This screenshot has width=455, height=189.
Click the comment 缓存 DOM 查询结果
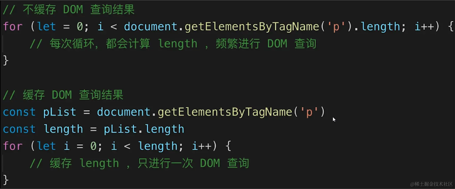tap(63, 95)
